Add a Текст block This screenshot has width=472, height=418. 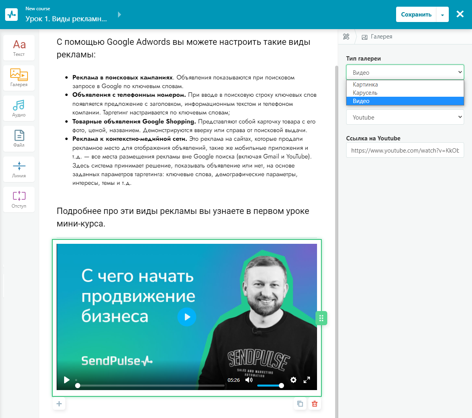19,48
